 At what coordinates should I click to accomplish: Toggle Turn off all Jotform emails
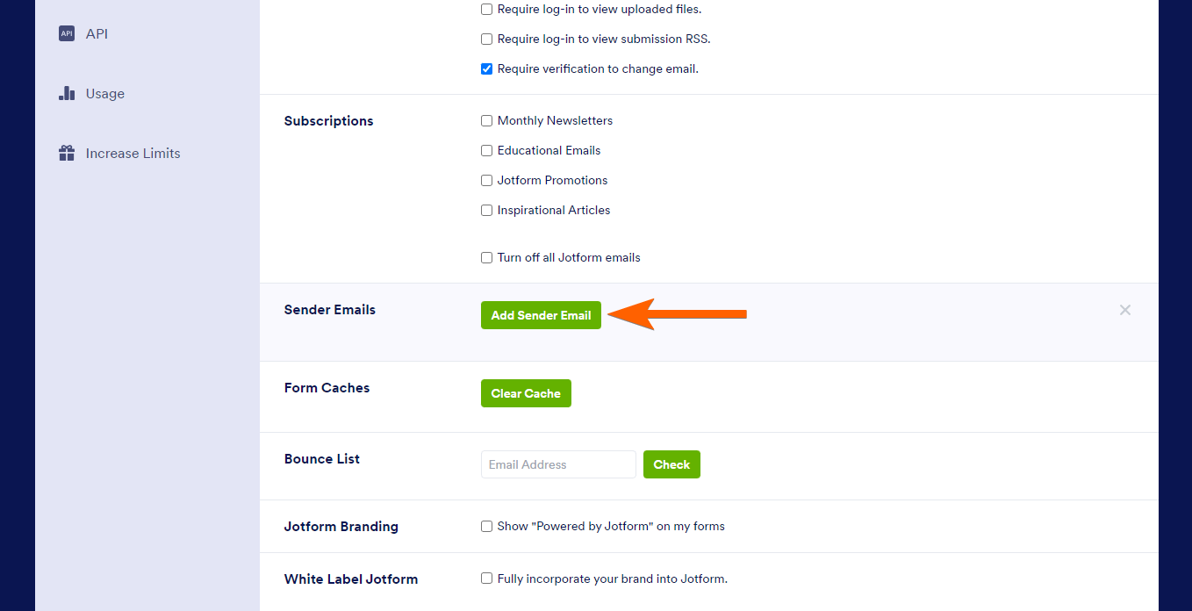(487, 258)
